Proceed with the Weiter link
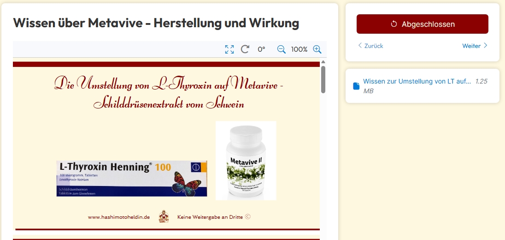The width and height of the screenshot is (505, 240). pos(475,46)
